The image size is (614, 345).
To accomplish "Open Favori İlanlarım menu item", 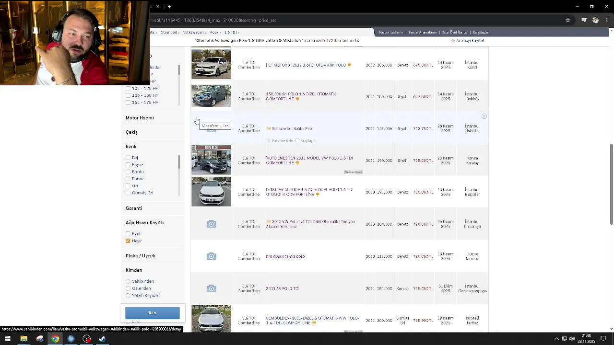I will [x=391, y=33].
